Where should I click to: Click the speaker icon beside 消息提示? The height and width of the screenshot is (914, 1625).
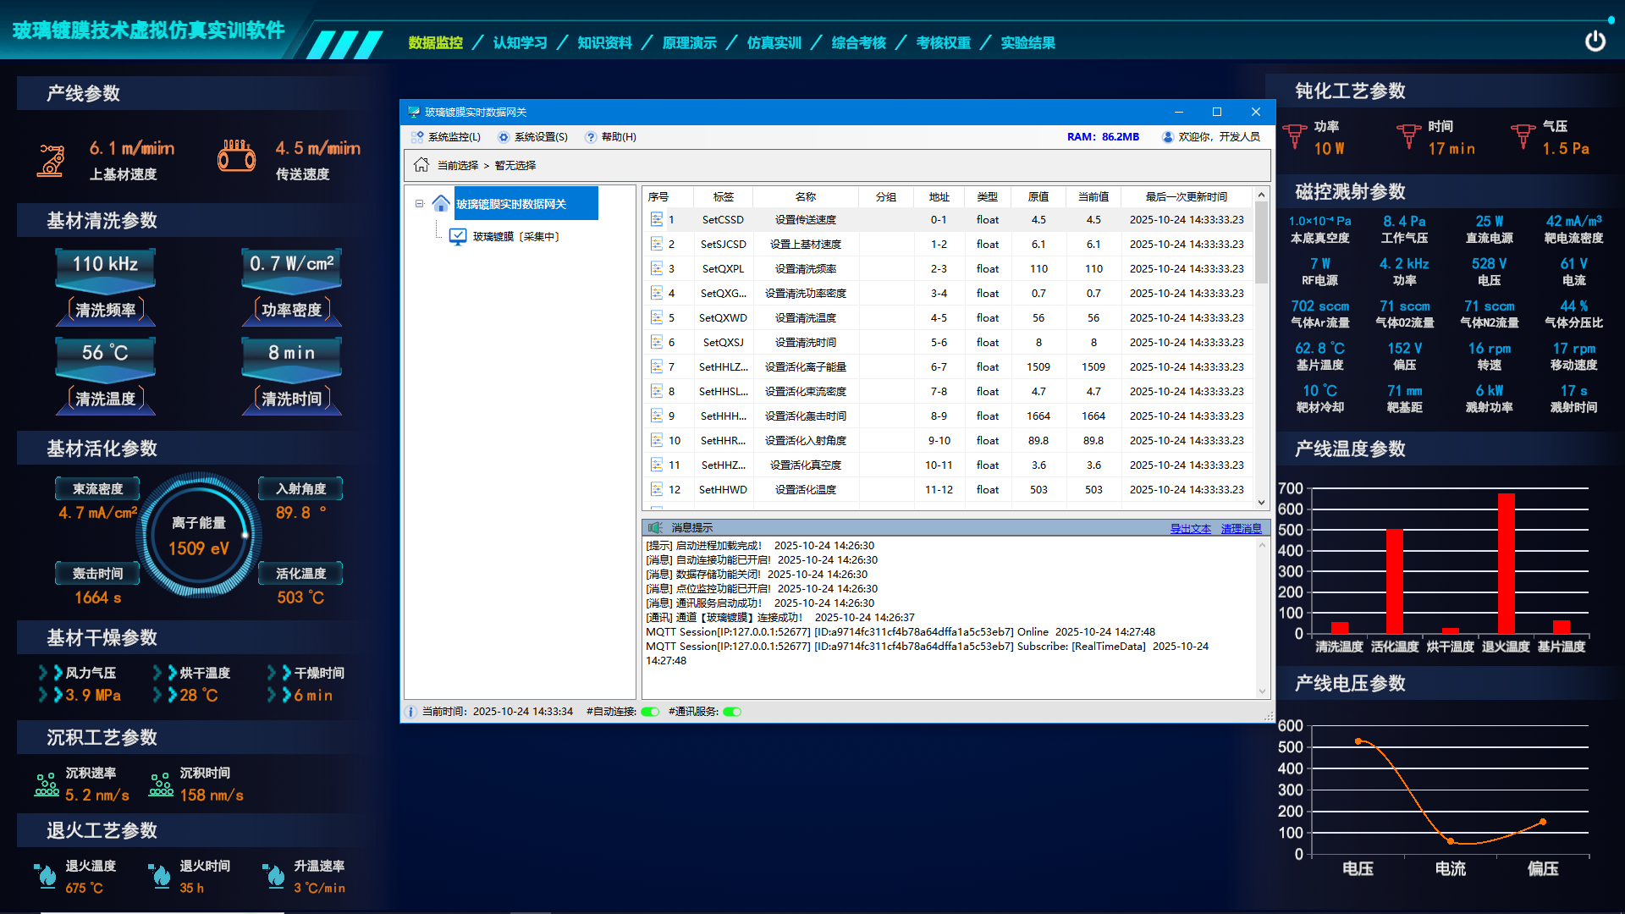click(x=656, y=527)
